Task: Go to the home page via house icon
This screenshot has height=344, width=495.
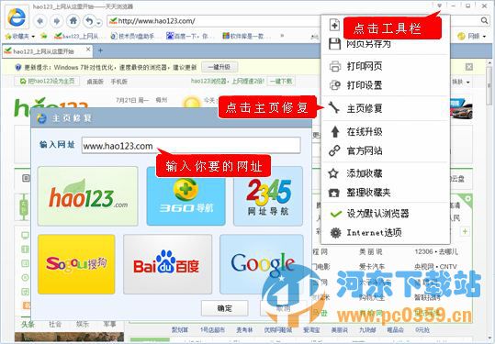Action: coord(73,21)
